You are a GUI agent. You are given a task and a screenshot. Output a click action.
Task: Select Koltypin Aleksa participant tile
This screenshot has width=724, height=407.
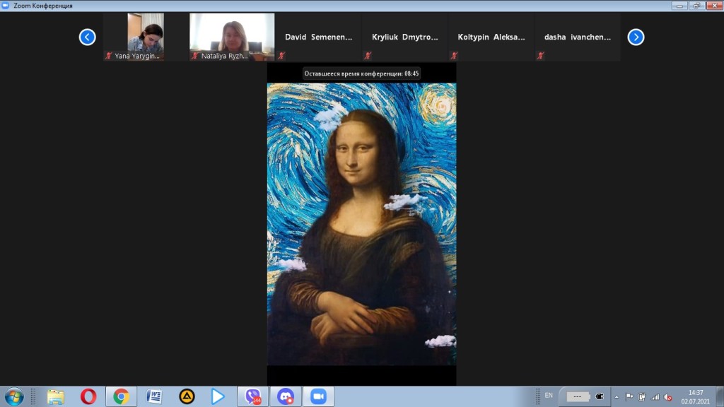pos(491,37)
